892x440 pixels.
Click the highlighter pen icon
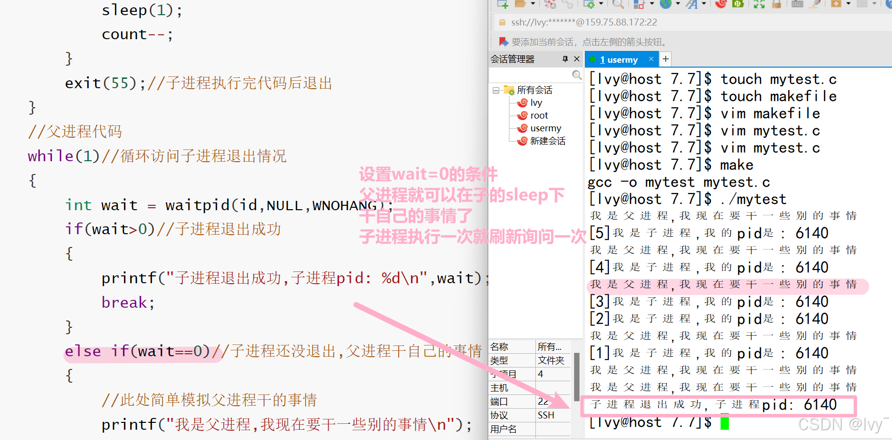(x=815, y=4)
